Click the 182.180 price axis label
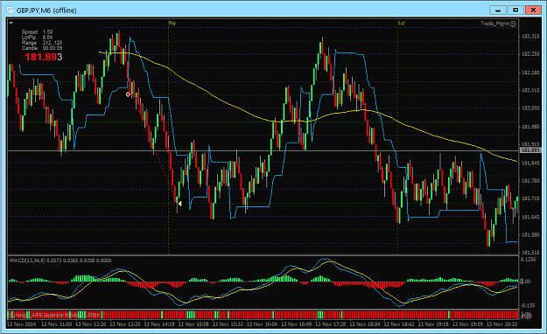This screenshot has width=547, height=334. 530,73
